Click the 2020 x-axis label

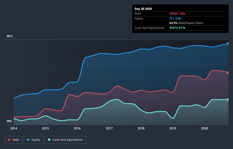[205, 128]
